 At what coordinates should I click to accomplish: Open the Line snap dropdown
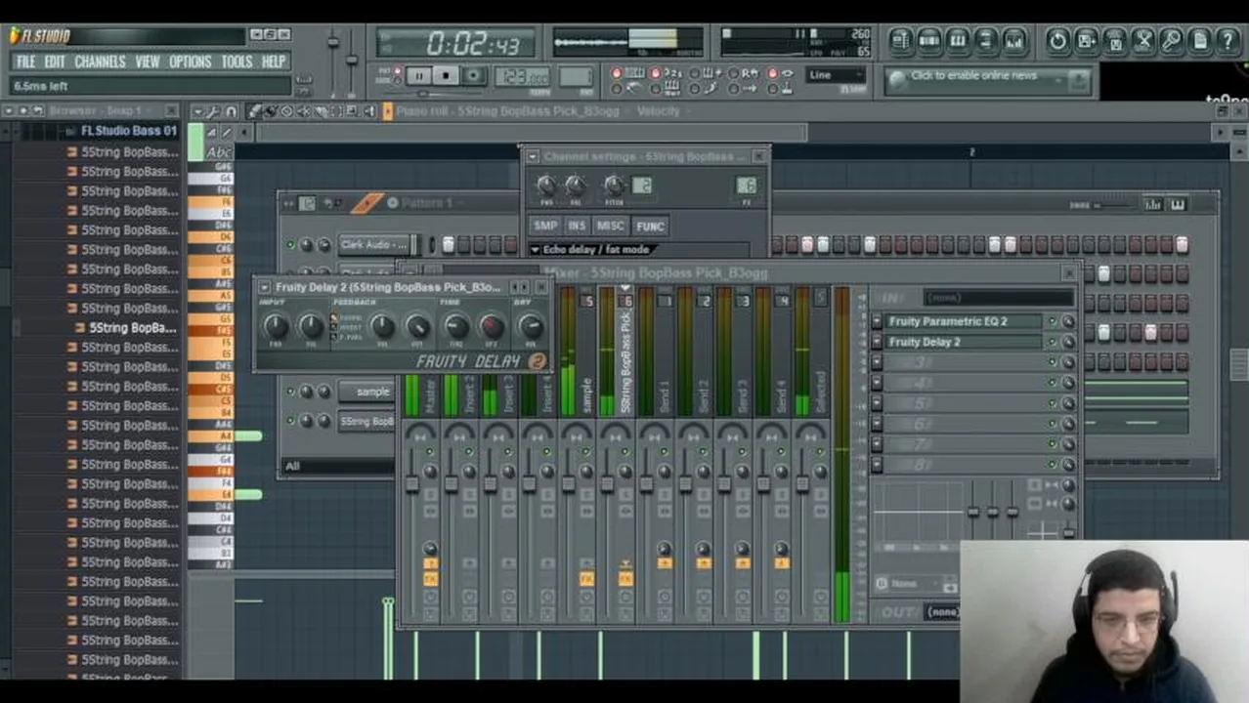click(836, 75)
